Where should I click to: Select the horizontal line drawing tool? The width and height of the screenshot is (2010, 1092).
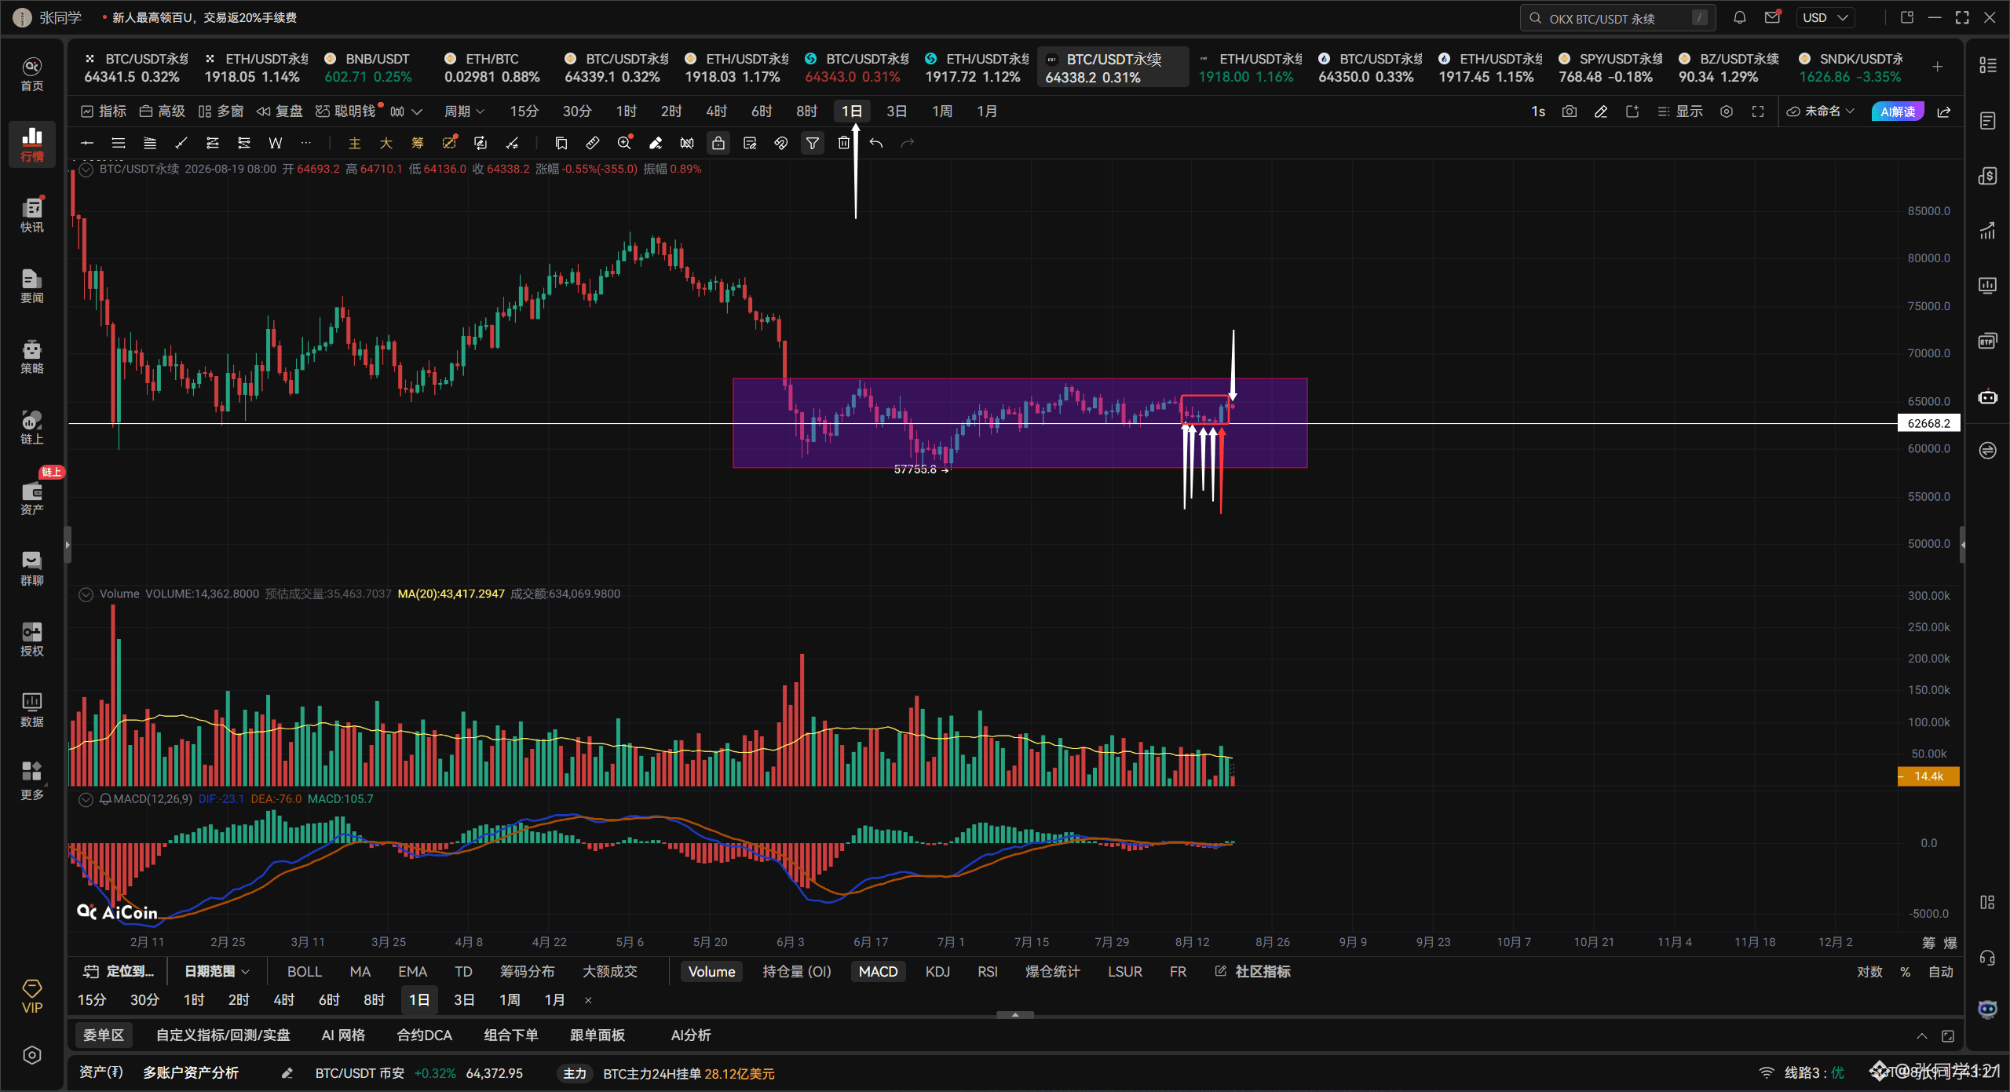pos(87,143)
